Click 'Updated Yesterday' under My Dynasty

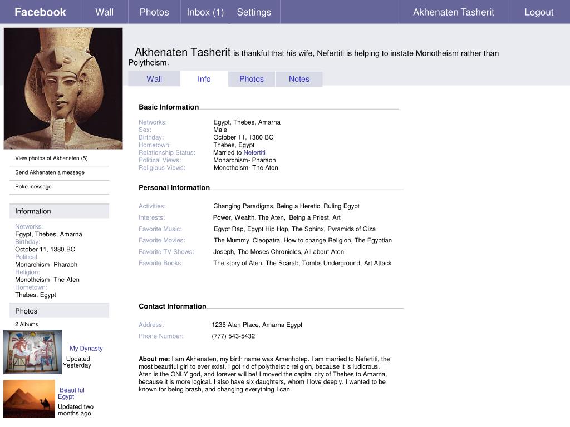pyautogui.click(x=77, y=362)
